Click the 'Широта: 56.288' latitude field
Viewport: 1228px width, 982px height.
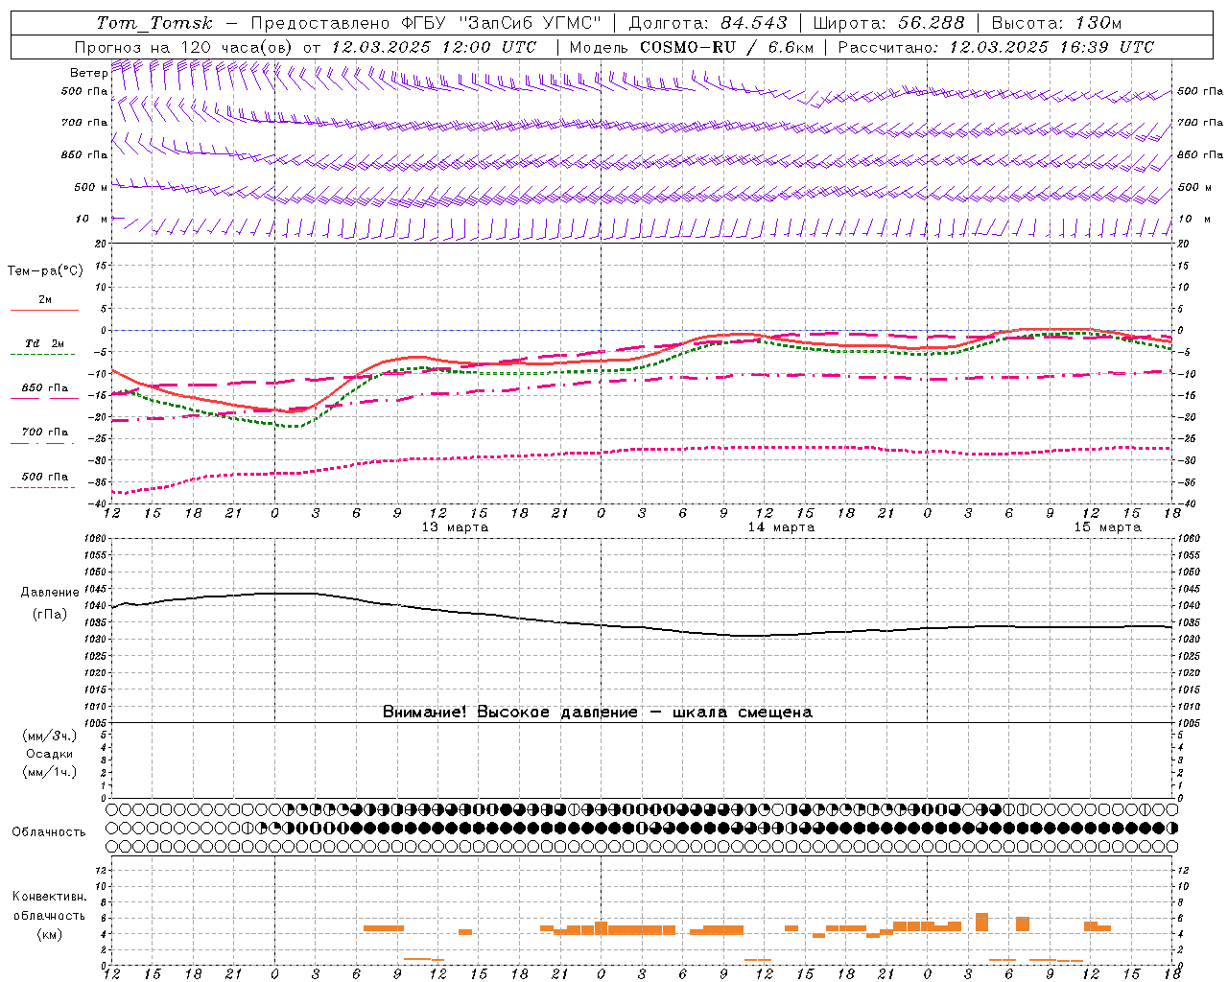click(x=888, y=23)
